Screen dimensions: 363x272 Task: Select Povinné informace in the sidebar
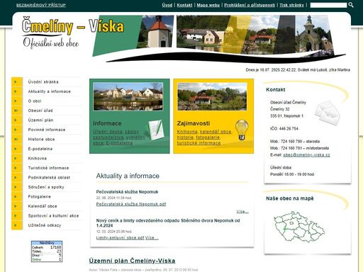pos(47,130)
